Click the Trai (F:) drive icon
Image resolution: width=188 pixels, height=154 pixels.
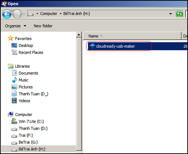(x=14, y=136)
